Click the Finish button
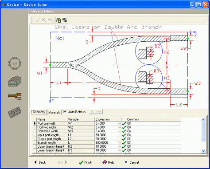 pos(86,162)
